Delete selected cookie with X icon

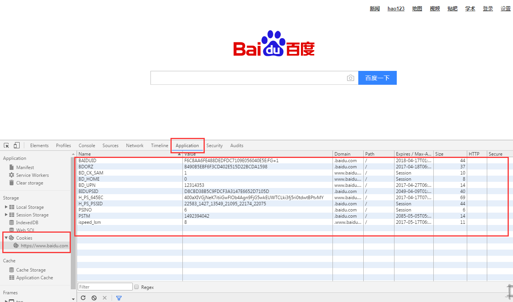(x=105, y=298)
